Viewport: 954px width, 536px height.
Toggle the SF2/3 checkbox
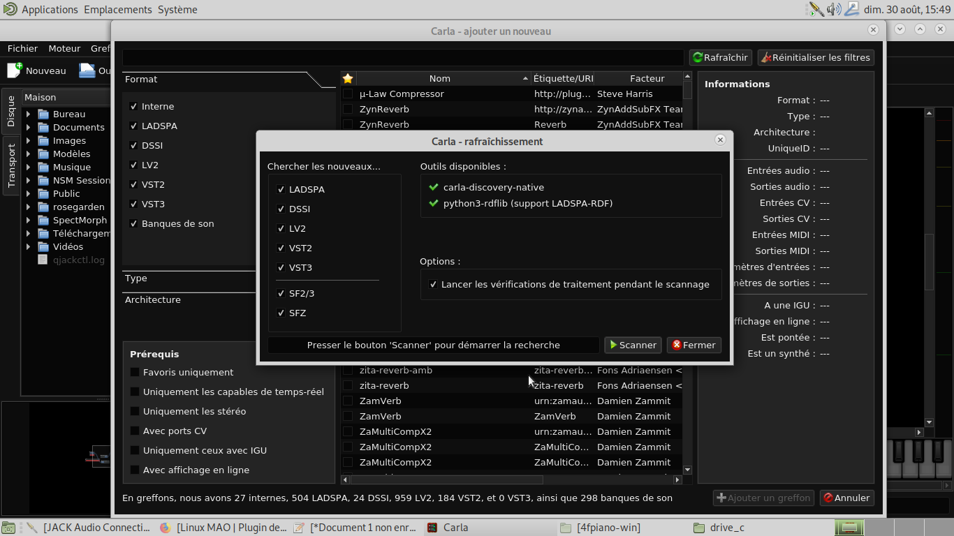pyautogui.click(x=281, y=293)
